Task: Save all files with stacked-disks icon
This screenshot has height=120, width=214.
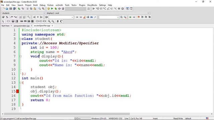Action: pyautogui.click(x=14, y=9)
